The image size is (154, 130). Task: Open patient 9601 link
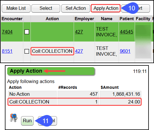(x=125, y=51)
